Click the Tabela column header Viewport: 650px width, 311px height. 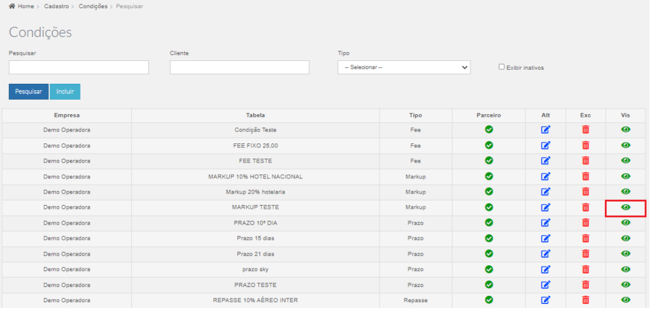point(255,116)
